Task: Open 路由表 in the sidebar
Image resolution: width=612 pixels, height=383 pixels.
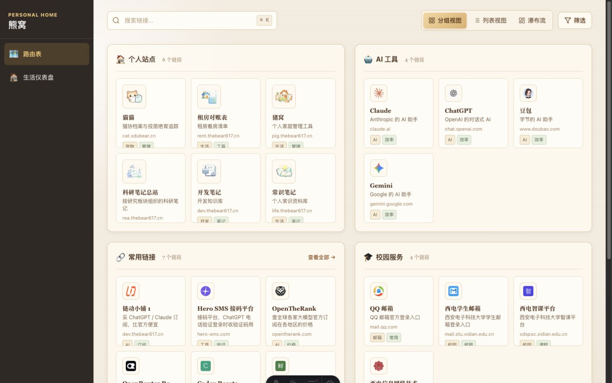Action: pyautogui.click(x=47, y=54)
